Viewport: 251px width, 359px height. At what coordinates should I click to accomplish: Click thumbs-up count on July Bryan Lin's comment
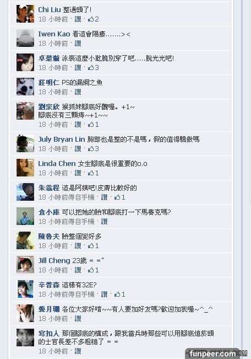pos(94,149)
